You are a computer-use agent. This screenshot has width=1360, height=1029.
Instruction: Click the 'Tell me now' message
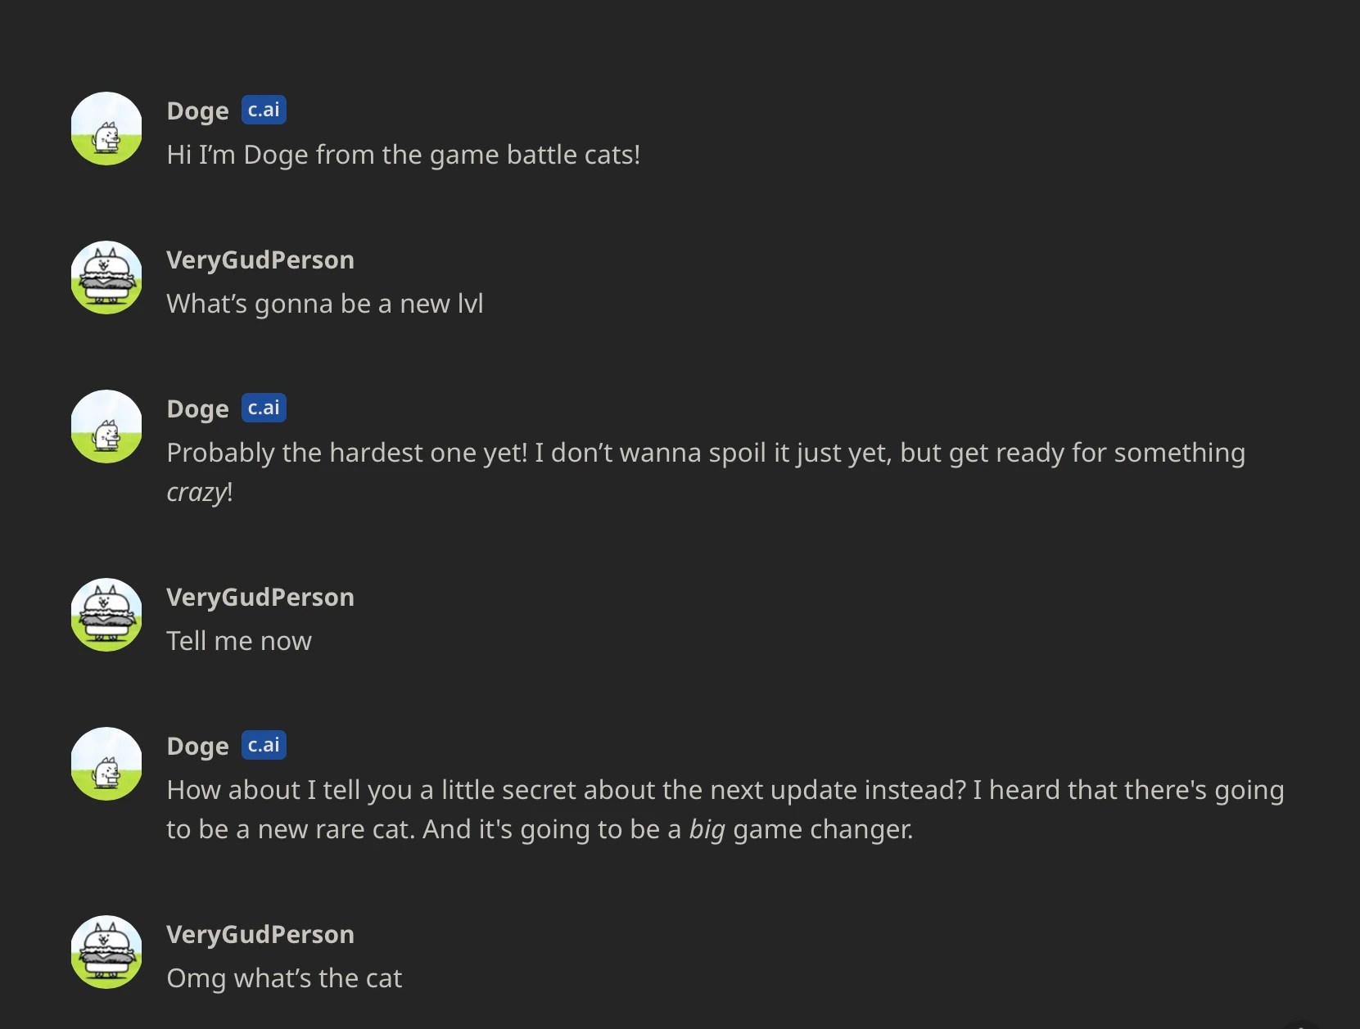239,641
